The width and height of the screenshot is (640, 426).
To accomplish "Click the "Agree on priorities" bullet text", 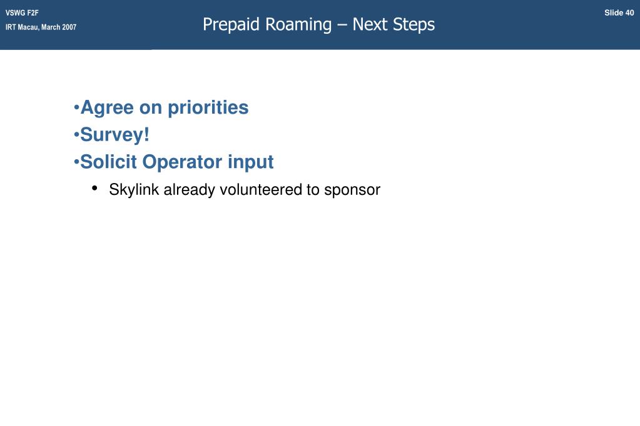I will click(165, 107).
